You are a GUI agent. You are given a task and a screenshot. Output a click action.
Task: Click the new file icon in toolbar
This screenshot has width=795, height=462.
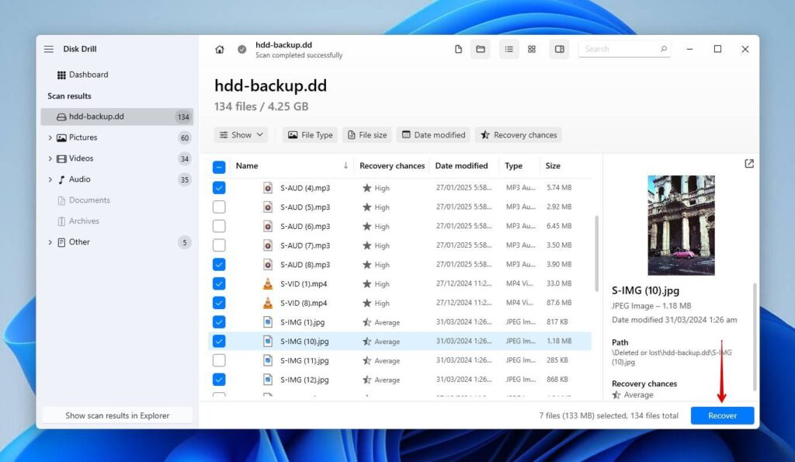[458, 48]
